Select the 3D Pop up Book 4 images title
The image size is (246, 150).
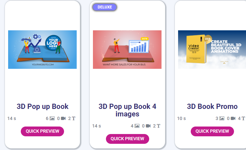coord(127,110)
